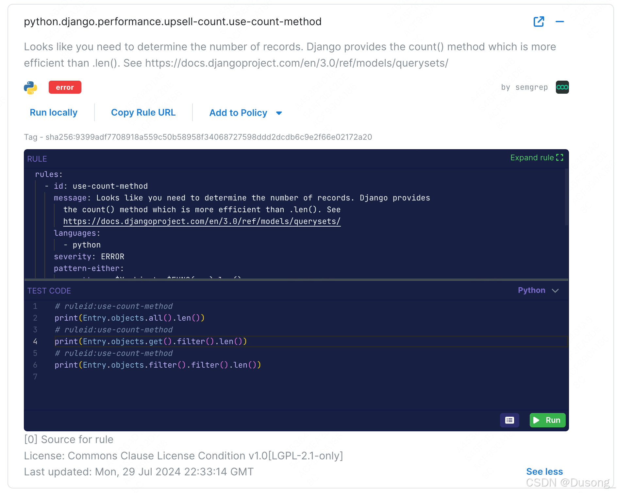Collapse the rule card with minus icon
The image size is (617, 493).
[559, 22]
